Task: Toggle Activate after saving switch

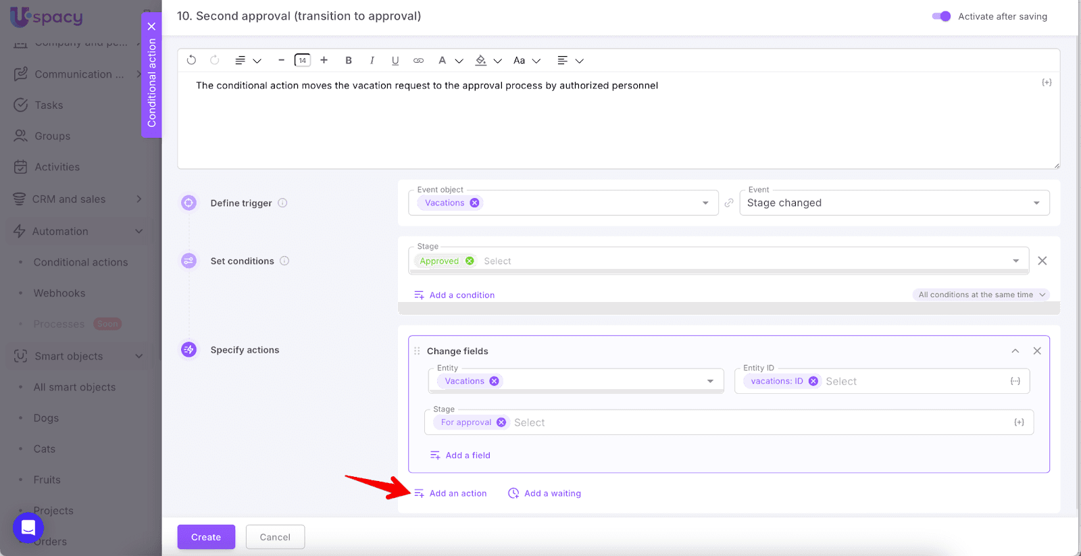Action: pyautogui.click(x=941, y=16)
